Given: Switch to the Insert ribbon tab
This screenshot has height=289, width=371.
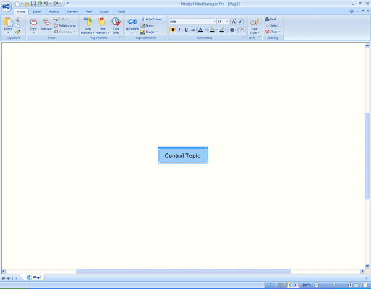Looking at the screenshot, I should (x=37, y=11).
